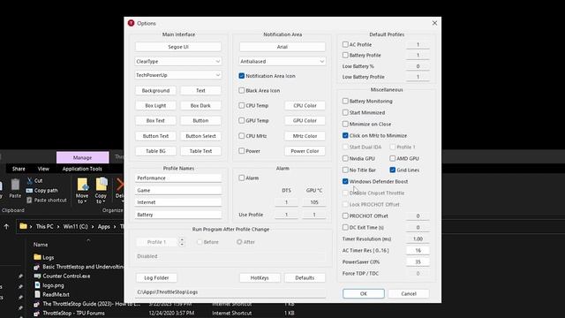This screenshot has height=318, width=565.
Task: Open the Share tab in File Explorer
Action: (x=19, y=169)
